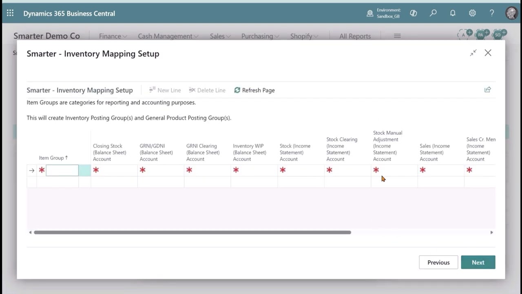Click the GRNI Clearing (Balance Sheet) Account header
Screen dimensions: 522x294
tap(203, 152)
